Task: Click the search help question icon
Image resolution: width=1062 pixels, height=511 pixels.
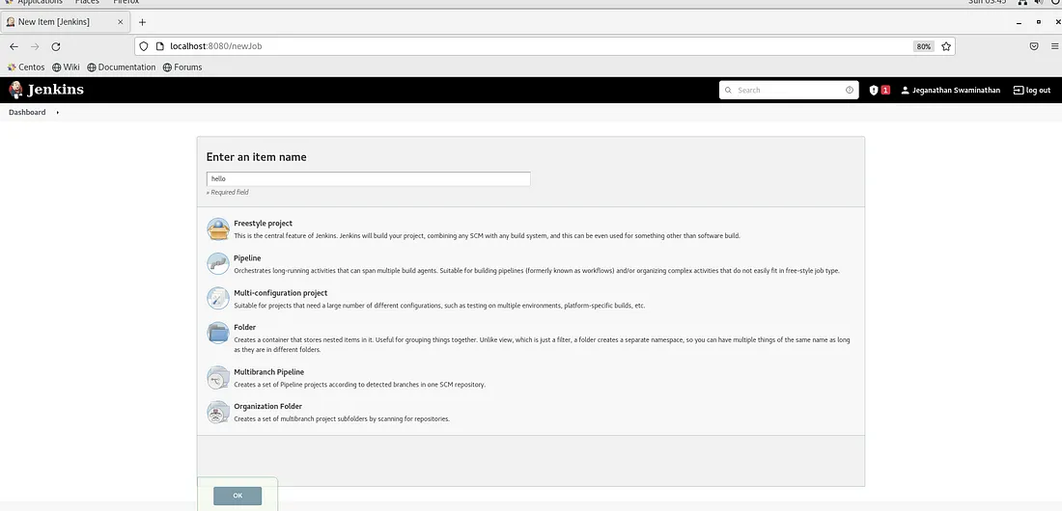Action: (x=850, y=90)
